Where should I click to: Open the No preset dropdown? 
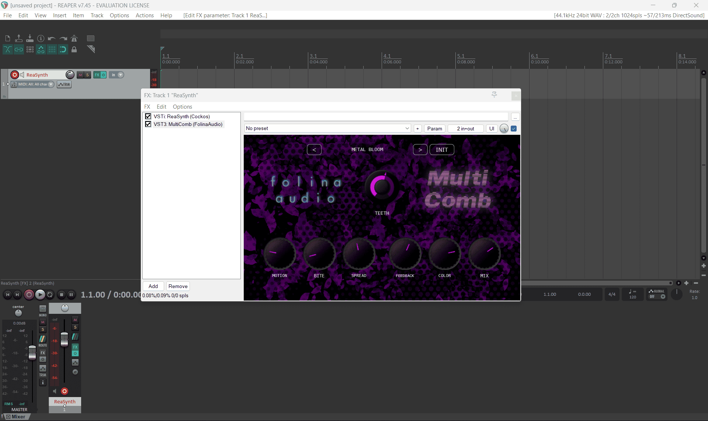click(327, 128)
